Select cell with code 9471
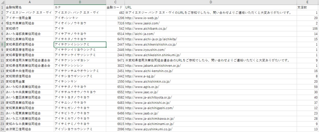The height and width of the screenshot is (132, 319). coord(115,60)
